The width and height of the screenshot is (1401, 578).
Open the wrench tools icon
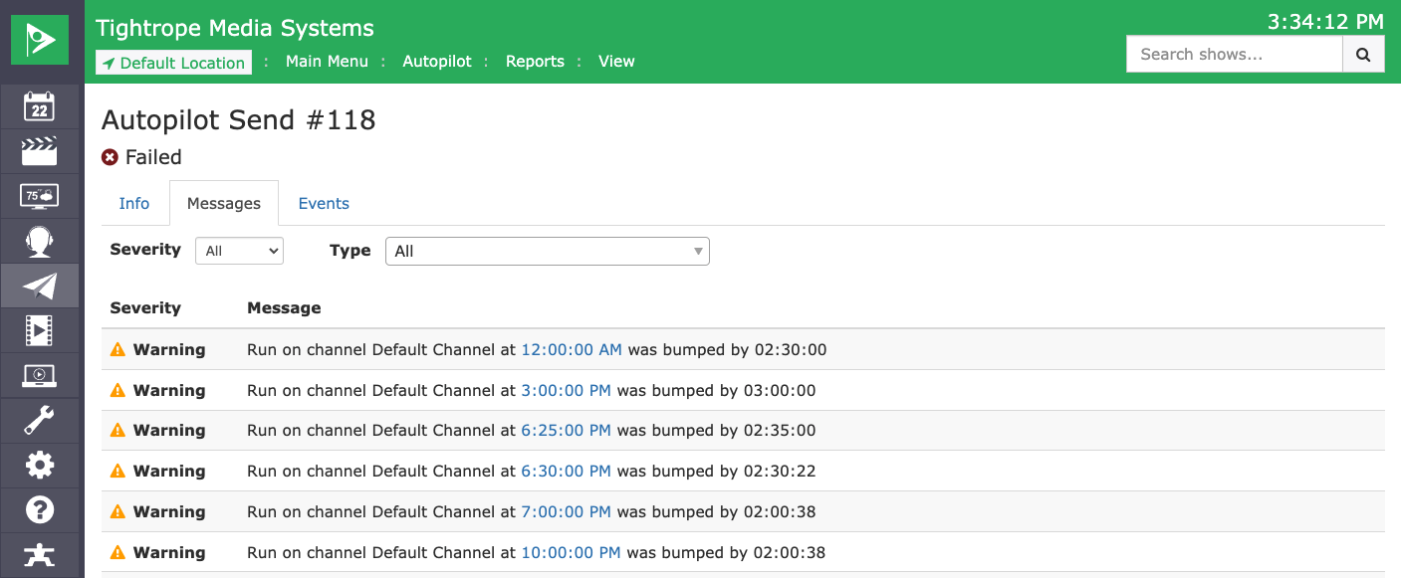39,420
